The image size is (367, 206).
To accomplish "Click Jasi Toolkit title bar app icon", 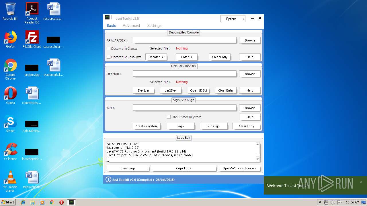I will click(x=107, y=17).
